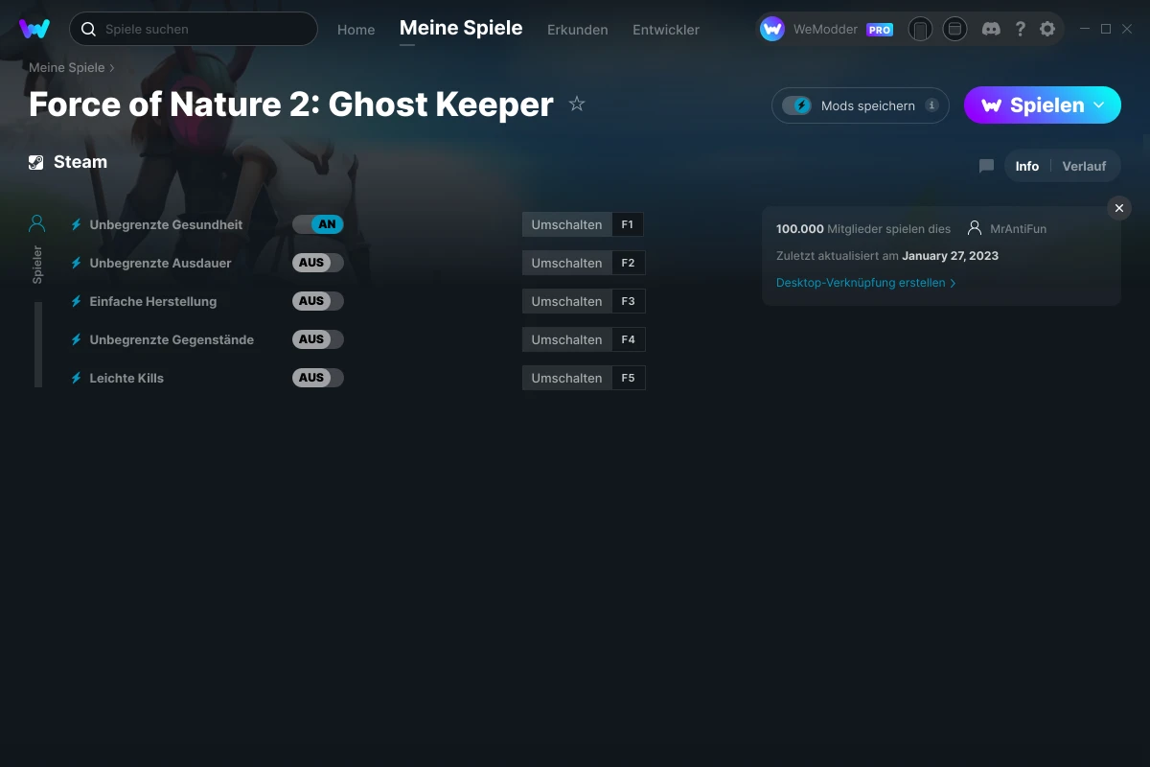Maximize the WeMod window
Image resolution: width=1150 pixels, height=767 pixels.
1106,29
